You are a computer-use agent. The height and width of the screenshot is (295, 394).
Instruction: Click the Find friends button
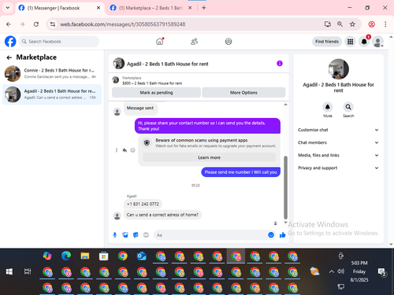[327, 42]
